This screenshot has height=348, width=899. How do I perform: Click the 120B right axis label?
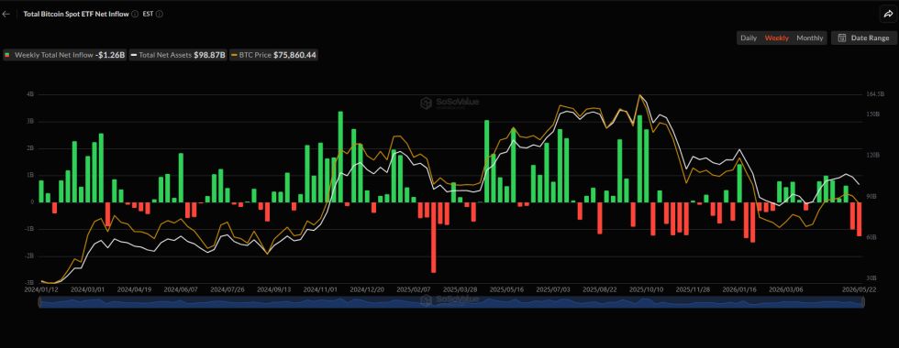874,155
